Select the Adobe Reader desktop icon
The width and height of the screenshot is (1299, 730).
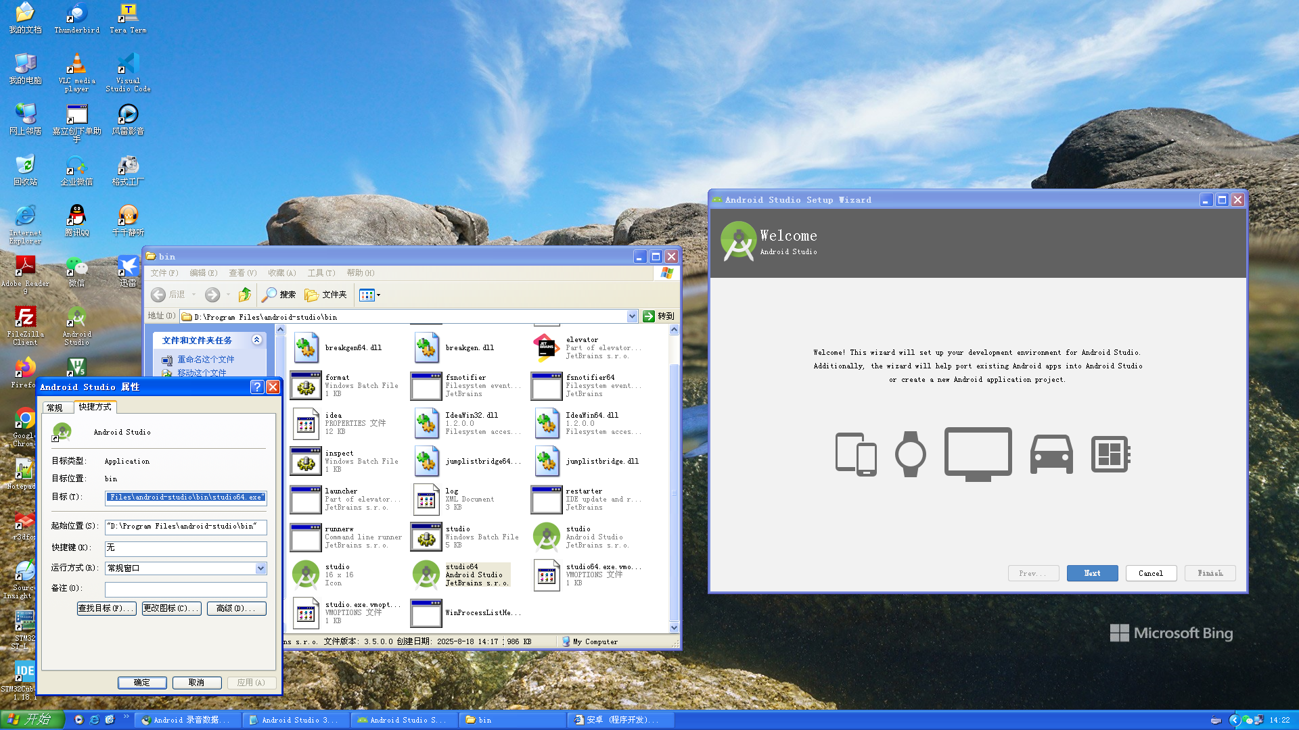click(25, 275)
